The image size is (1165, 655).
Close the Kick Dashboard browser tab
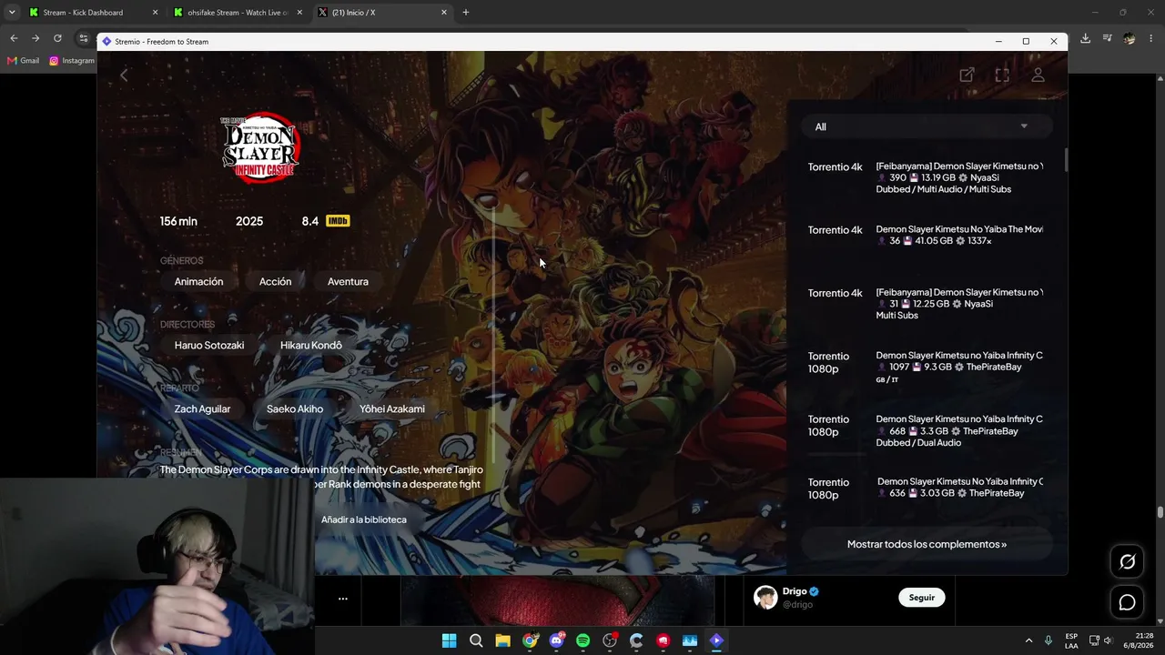pos(155,13)
